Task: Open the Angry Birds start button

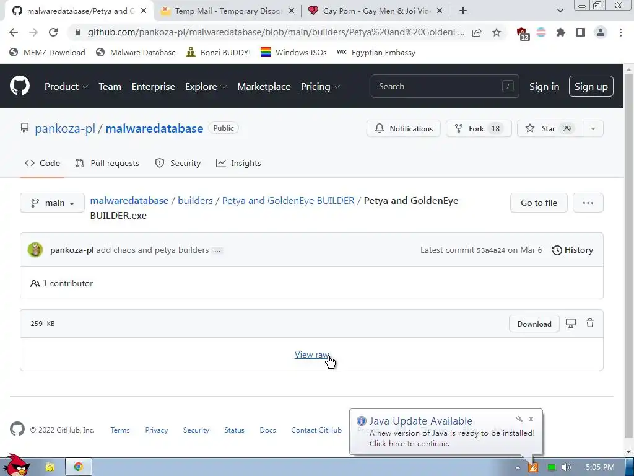Action: click(x=16, y=465)
